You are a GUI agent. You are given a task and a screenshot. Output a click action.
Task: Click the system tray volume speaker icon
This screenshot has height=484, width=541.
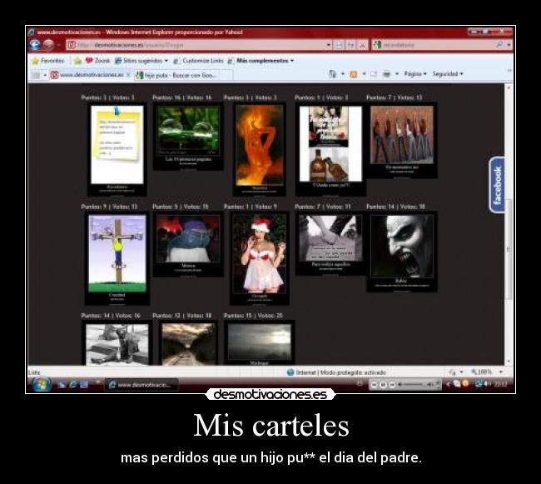point(487,383)
